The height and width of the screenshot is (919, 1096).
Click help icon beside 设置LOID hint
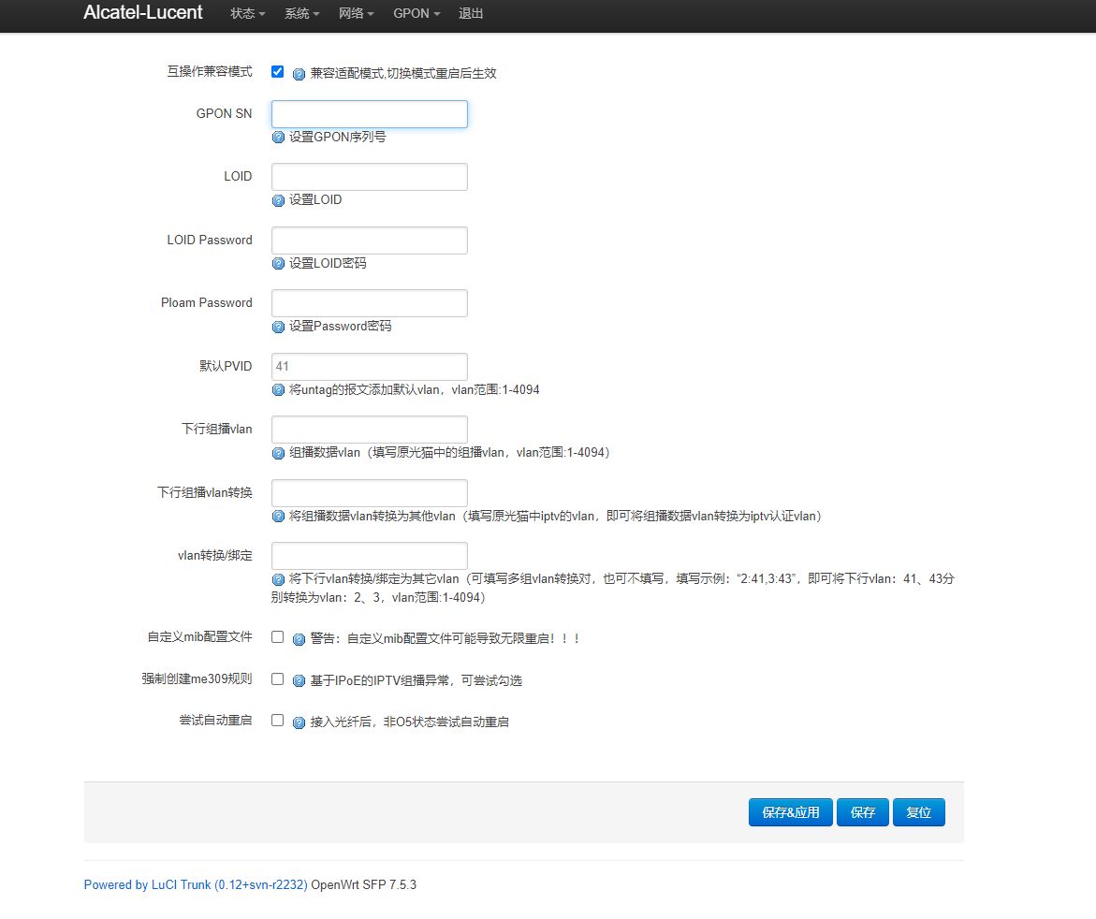click(x=278, y=200)
